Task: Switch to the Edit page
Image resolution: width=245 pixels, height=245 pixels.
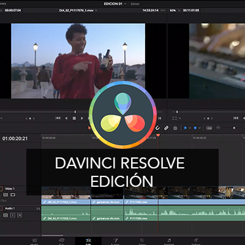Action: pyautogui.click(x=88, y=241)
